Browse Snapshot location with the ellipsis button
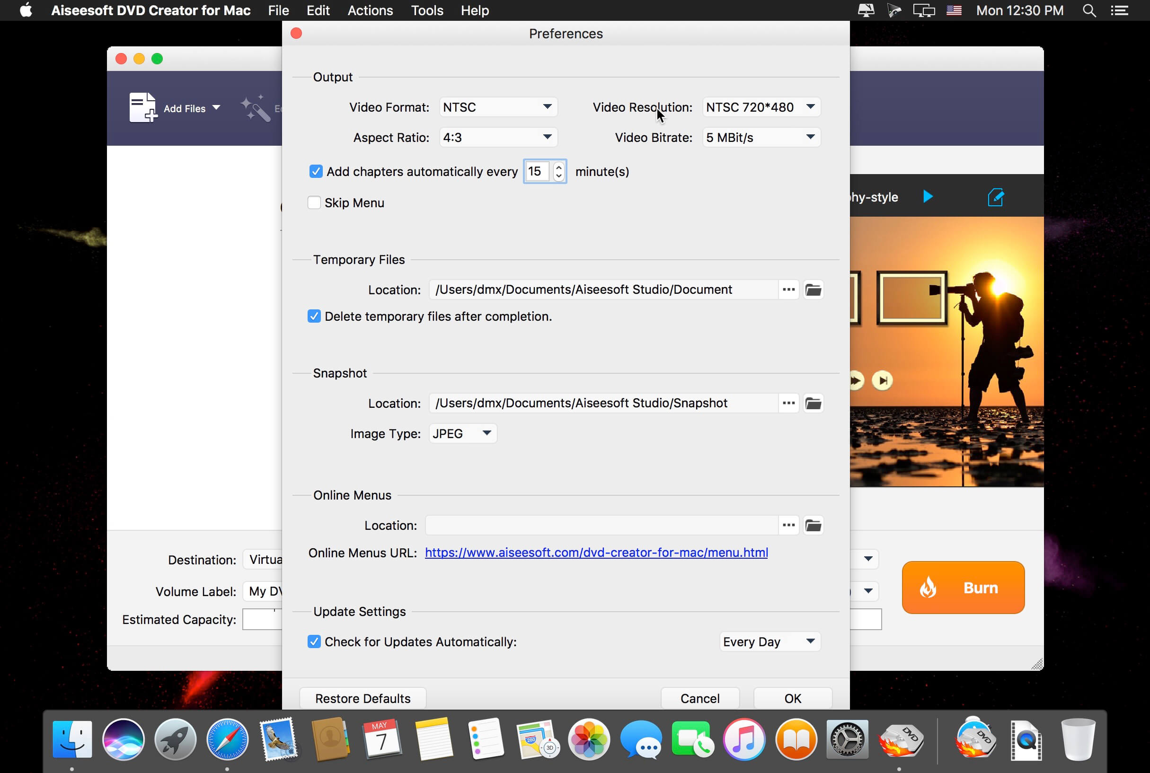This screenshot has height=773, width=1150. pyautogui.click(x=788, y=403)
